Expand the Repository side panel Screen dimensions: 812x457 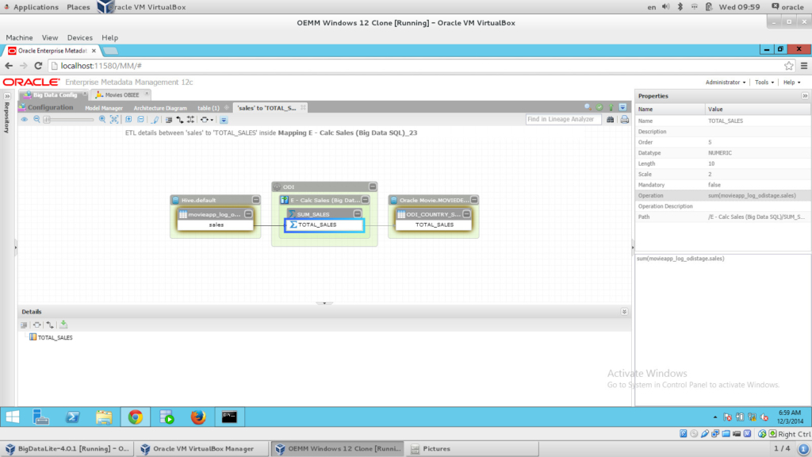7,96
